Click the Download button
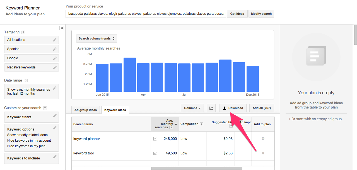The image size is (357, 170). pos(233,108)
